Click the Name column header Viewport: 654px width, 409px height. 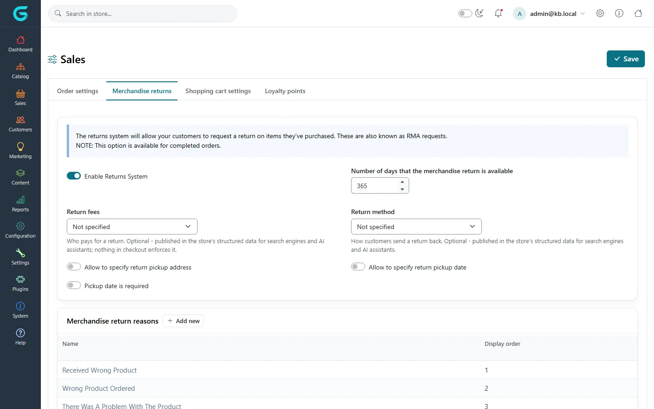[x=70, y=344]
